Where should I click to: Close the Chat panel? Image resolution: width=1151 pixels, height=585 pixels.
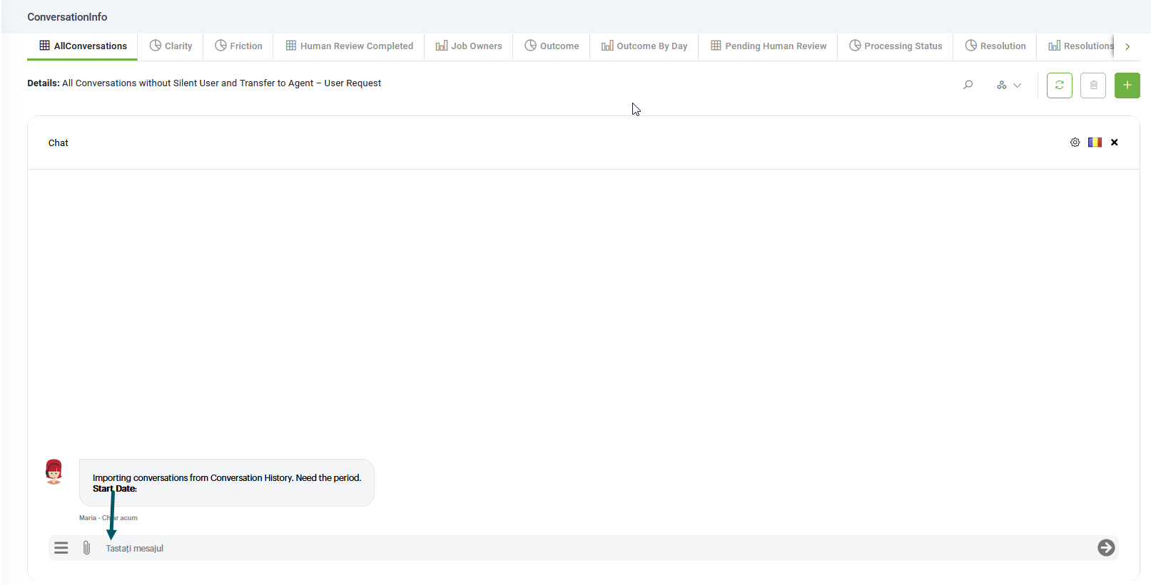1114,143
